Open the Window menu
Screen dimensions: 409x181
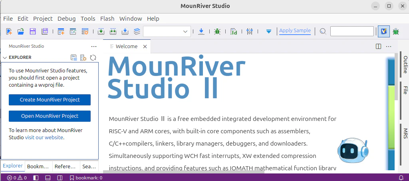coord(131,19)
